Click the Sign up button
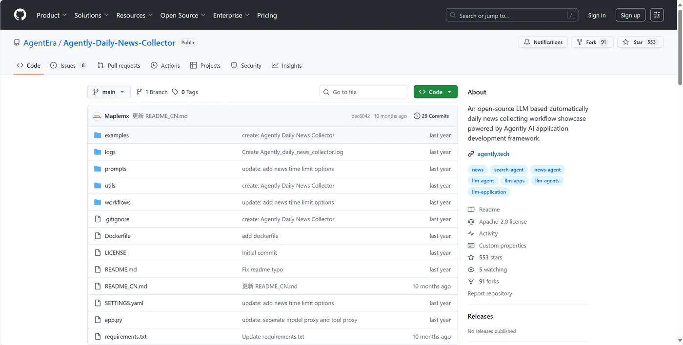 point(630,15)
